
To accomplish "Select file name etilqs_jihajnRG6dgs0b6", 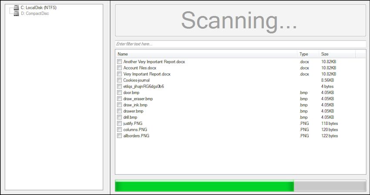I will click(144, 86).
